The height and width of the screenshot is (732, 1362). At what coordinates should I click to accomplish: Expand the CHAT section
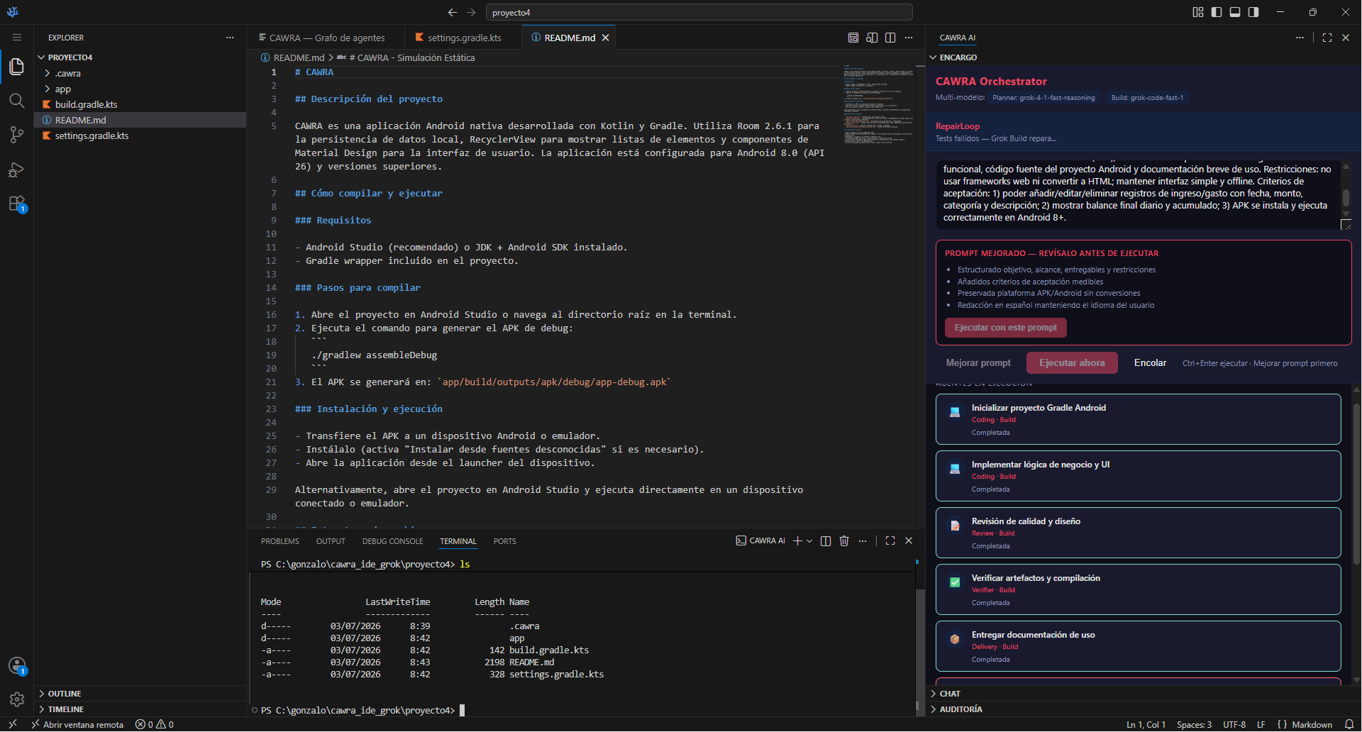click(x=1144, y=694)
